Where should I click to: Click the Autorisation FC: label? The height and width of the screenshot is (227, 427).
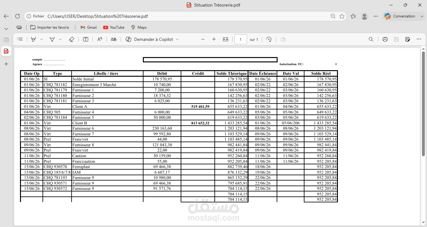(x=291, y=64)
